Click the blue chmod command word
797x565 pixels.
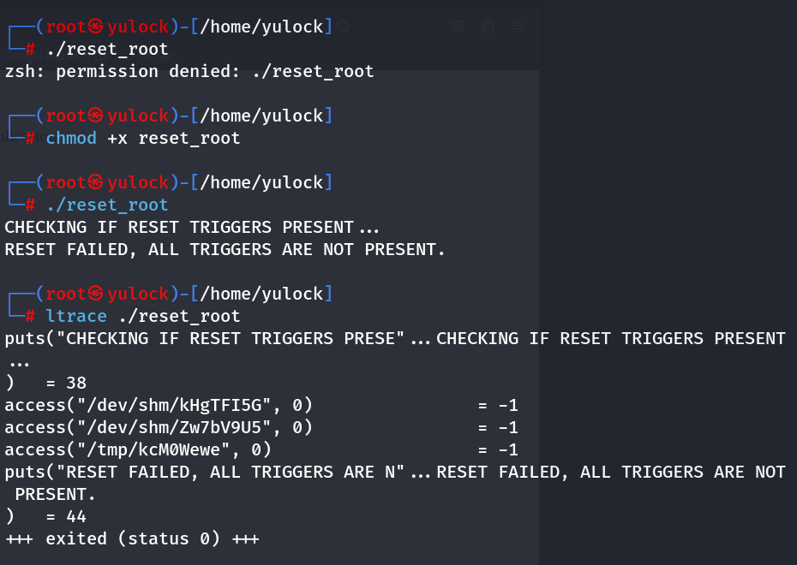coord(71,138)
